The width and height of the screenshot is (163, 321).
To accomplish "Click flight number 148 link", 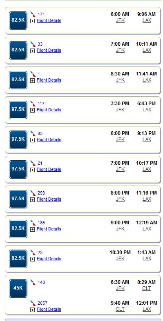I will click(41, 282).
